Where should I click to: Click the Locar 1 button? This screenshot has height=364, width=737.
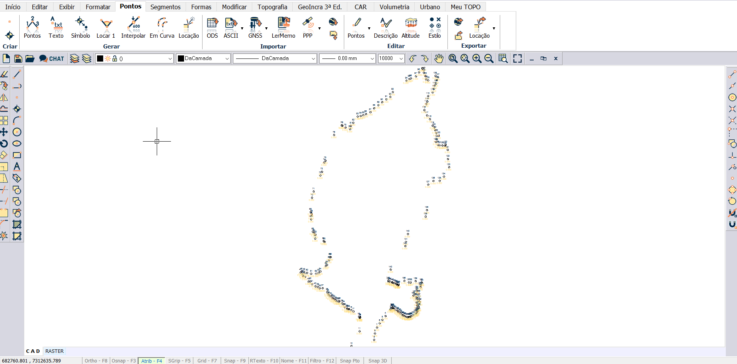pos(106,27)
